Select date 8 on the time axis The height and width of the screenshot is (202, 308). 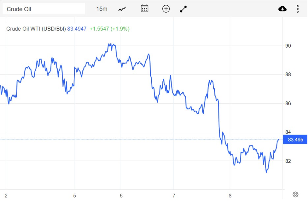[x=230, y=196]
